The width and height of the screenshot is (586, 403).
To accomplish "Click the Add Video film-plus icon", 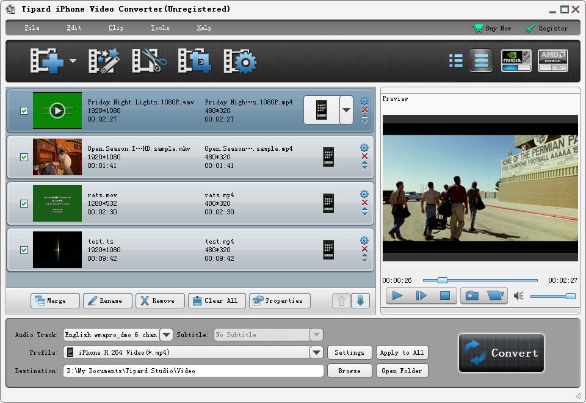I will 47,60.
